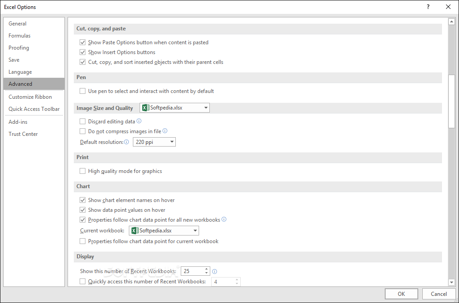
Task: Click the help question mark in title bar
Action: (428, 7)
